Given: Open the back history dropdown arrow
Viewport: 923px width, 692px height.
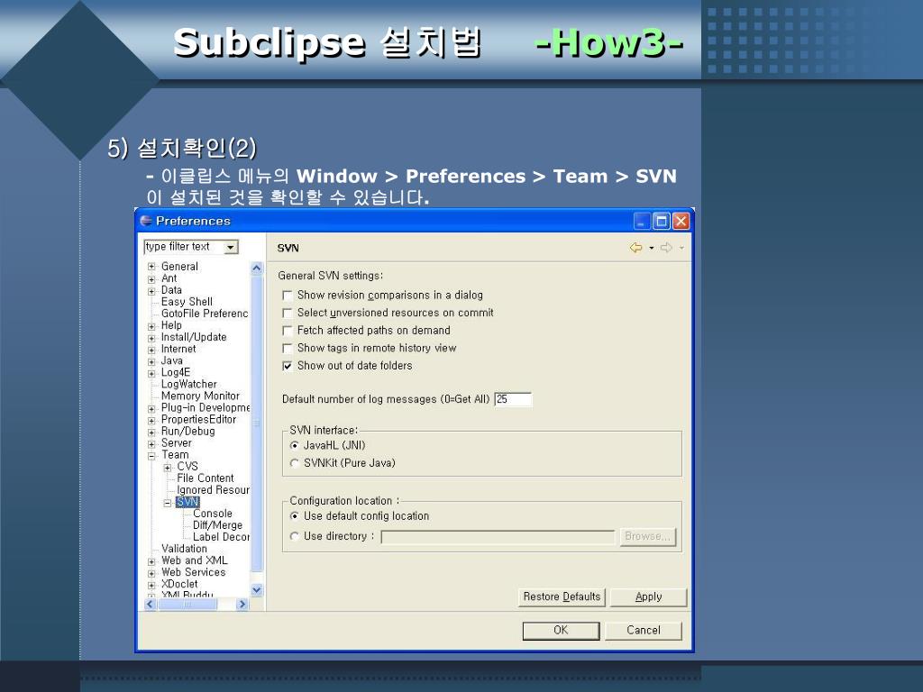Looking at the screenshot, I should point(651,249).
